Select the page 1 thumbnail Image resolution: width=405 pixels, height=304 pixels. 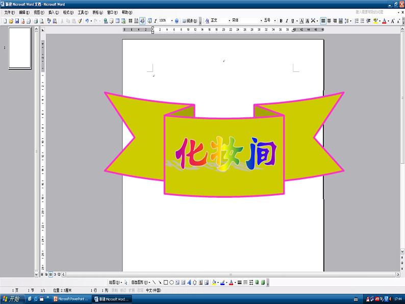click(20, 48)
